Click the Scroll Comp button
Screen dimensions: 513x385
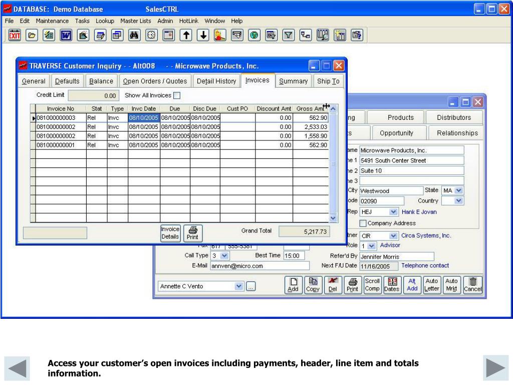coord(372,285)
